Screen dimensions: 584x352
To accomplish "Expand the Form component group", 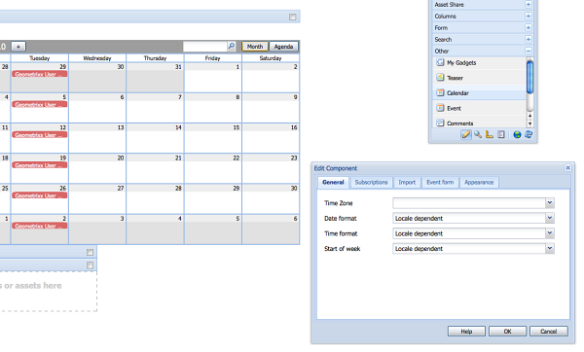I will coord(529,27).
